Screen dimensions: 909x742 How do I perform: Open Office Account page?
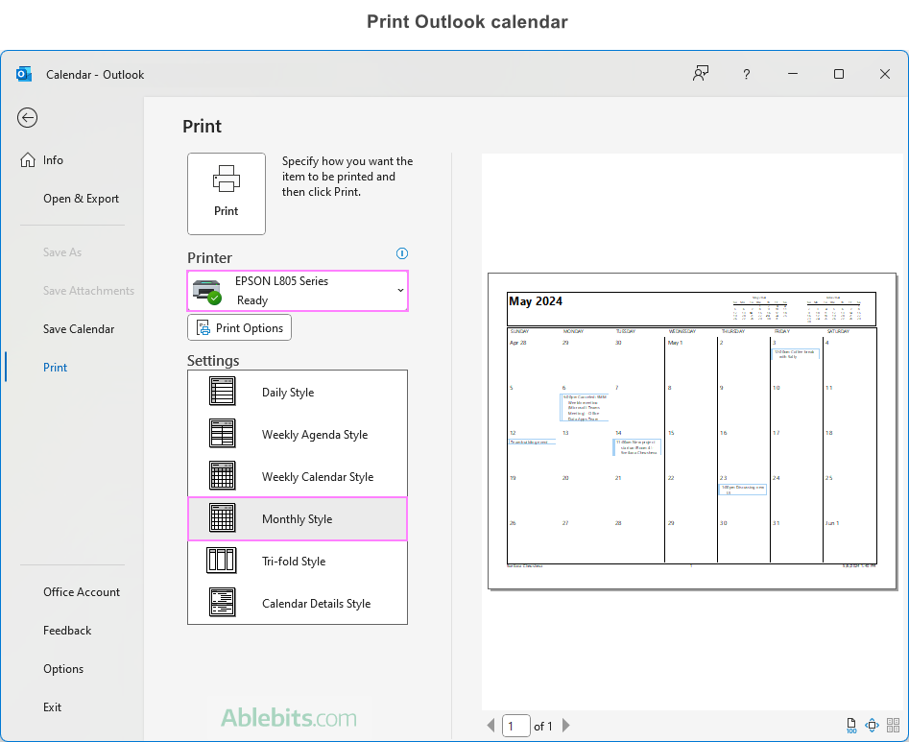click(x=82, y=592)
